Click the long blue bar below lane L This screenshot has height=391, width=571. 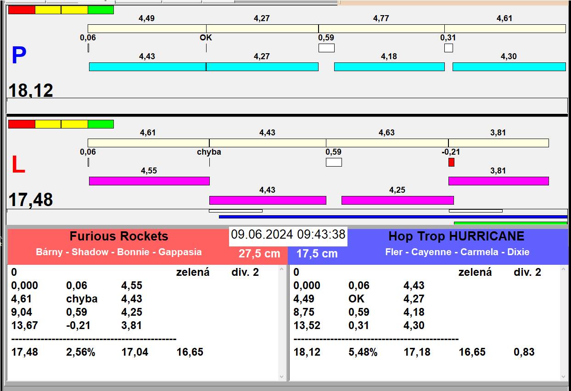tap(392, 217)
